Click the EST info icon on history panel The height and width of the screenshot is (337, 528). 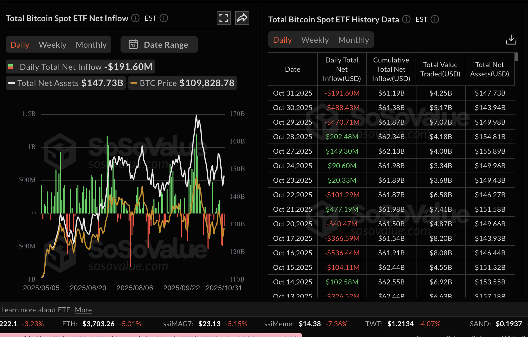(435, 19)
